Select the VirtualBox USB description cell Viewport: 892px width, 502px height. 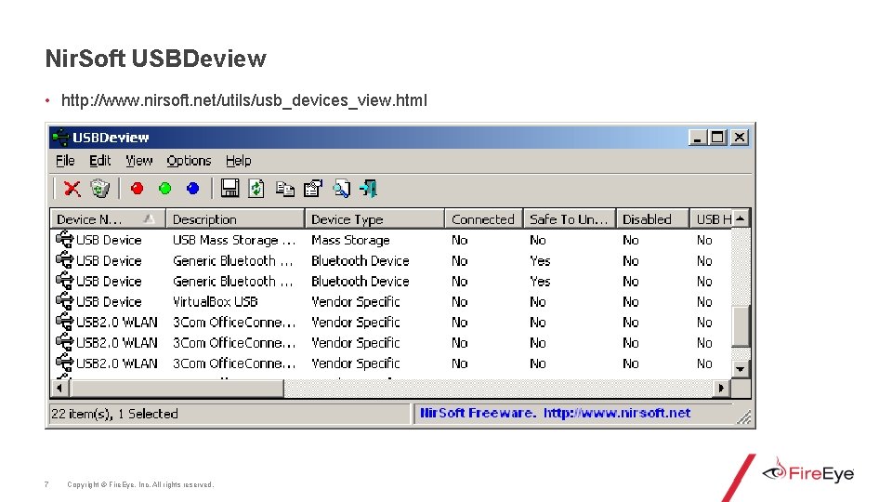click(215, 301)
